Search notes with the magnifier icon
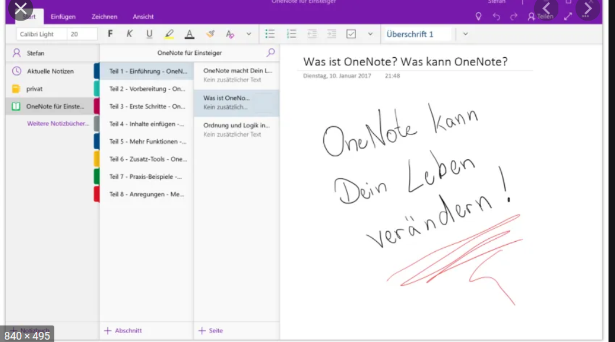 (x=271, y=52)
